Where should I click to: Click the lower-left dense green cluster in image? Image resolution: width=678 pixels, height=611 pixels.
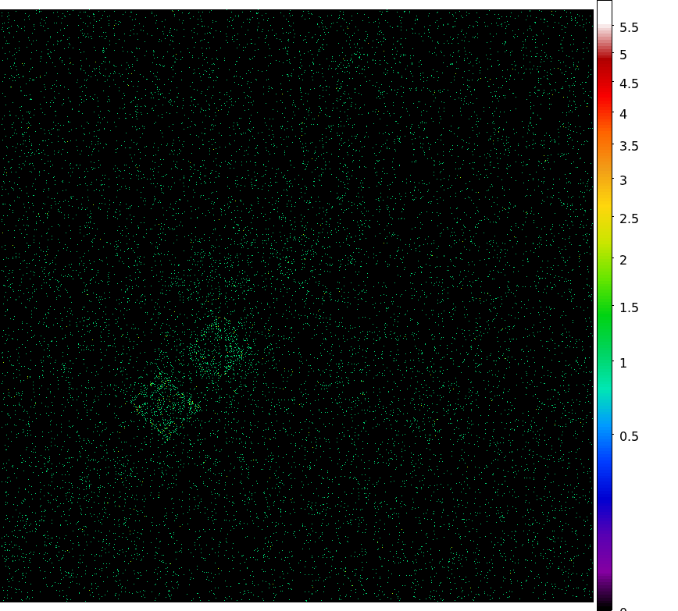[166, 403]
